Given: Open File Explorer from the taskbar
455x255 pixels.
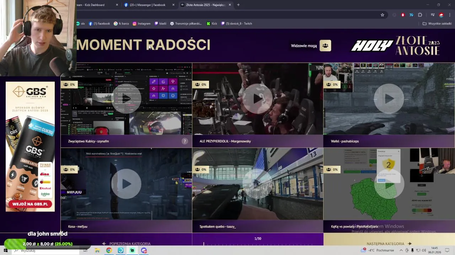Looking at the screenshot, I should point(97,250).
